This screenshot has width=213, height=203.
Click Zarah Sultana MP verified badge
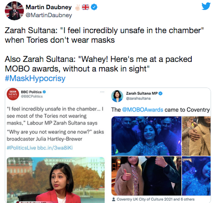(161, 93)
